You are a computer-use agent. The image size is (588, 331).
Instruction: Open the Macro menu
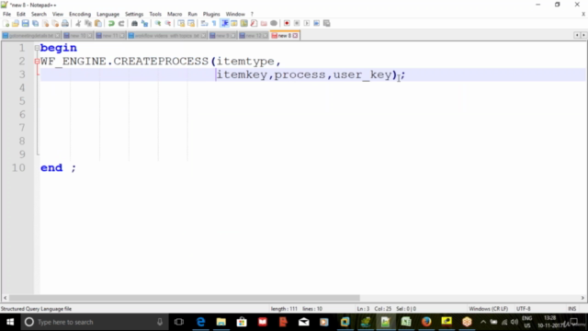coord(175,14)
